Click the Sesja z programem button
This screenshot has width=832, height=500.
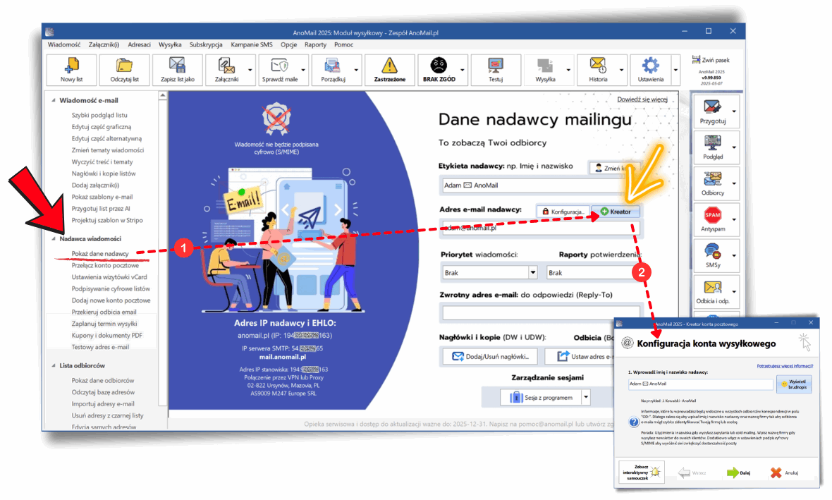(x=542, y=397)
